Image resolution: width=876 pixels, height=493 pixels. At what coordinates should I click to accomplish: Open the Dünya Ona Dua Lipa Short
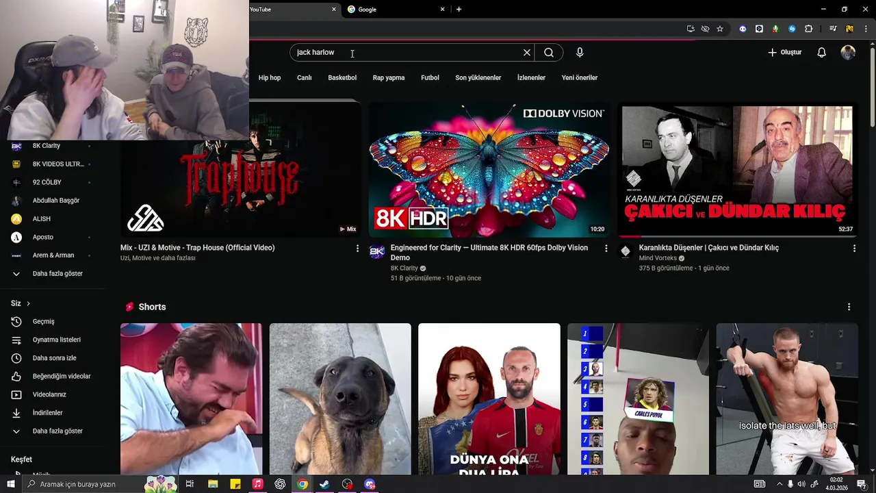click(x=489, y=399)
